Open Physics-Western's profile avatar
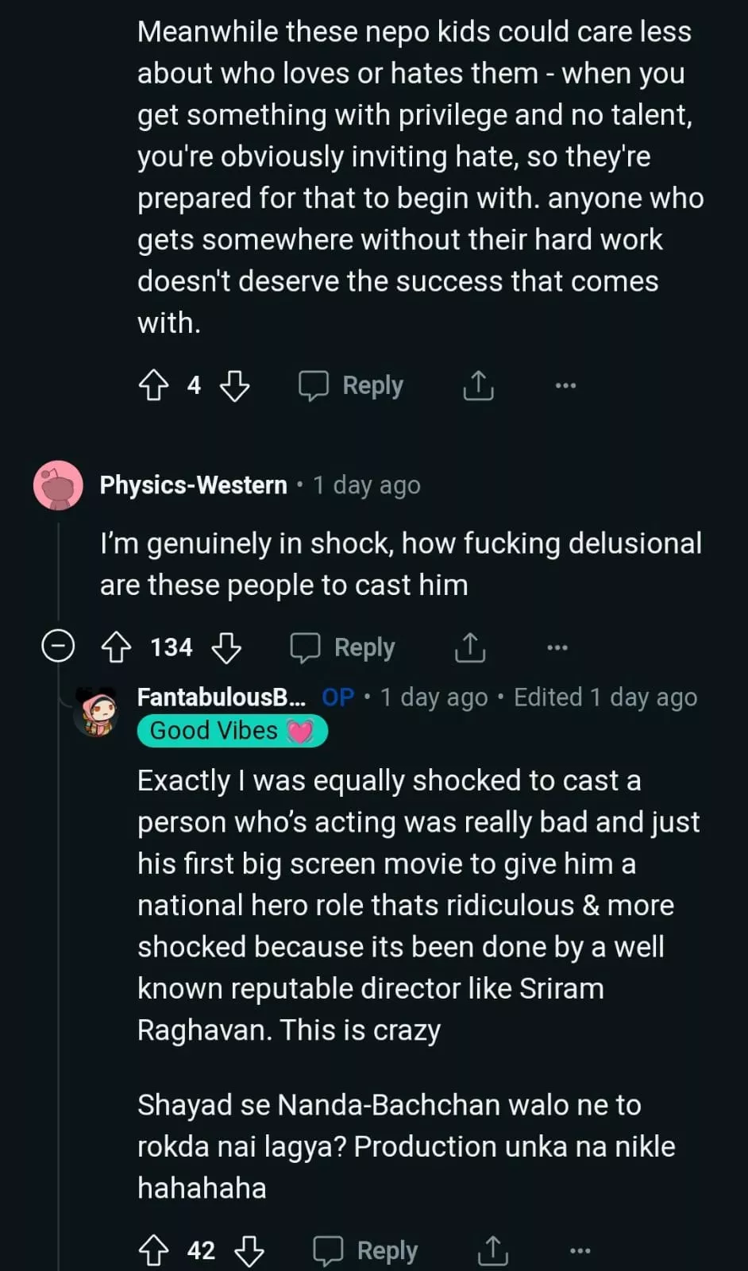This screenshot has height=1271, width=748. tap(58, 485)
